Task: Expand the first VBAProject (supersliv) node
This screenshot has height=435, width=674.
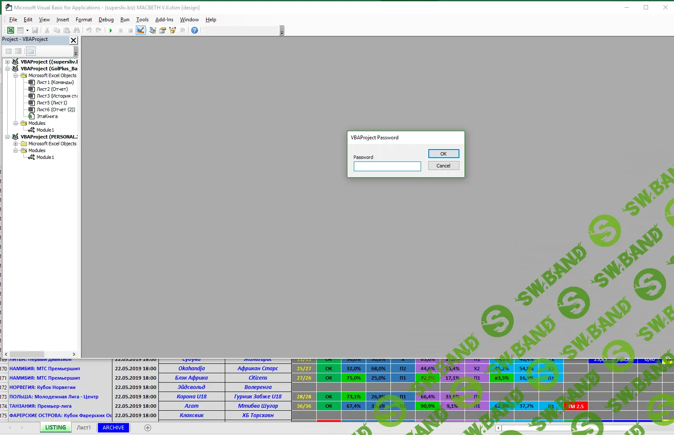Action: click(x=8, y=62)
